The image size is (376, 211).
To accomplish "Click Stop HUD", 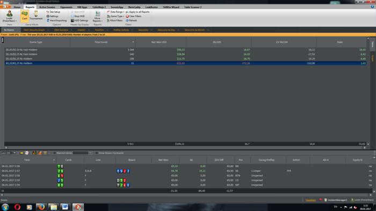I will coord(78,16).
